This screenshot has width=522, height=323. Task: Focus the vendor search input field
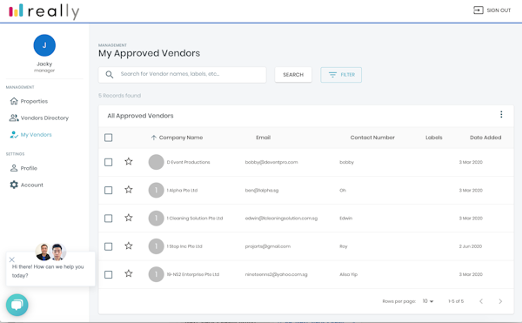tap(182, 75)
